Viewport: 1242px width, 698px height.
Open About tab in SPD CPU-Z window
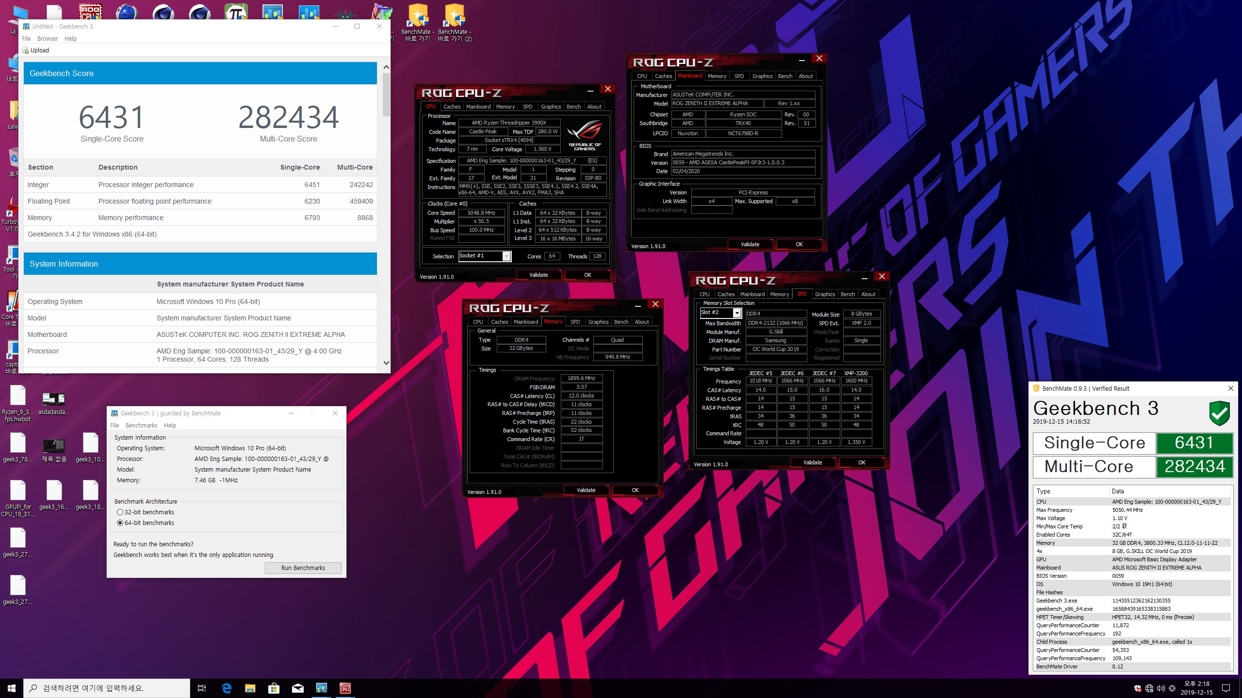click(868, 294)
